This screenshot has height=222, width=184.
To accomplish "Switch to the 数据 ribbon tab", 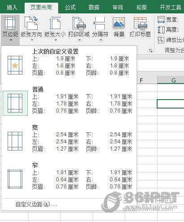I will point(94,7).
